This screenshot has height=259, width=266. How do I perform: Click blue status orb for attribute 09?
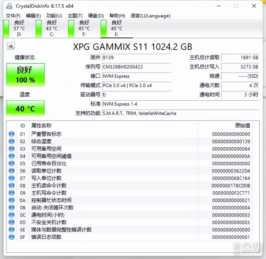(11, 193)
